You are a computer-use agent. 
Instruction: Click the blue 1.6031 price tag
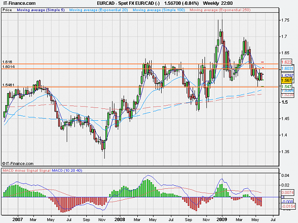pos(288,68)
